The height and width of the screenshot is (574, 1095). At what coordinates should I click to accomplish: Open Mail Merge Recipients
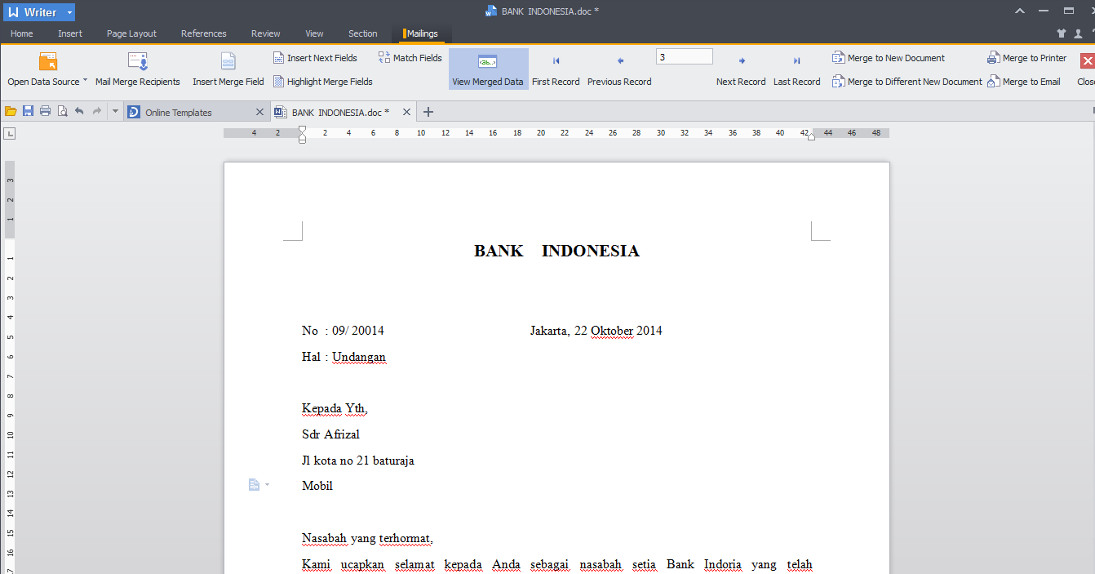(138, 69)
